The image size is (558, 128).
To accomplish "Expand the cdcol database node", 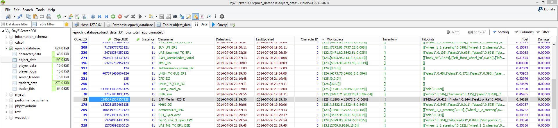I will 6,42.
